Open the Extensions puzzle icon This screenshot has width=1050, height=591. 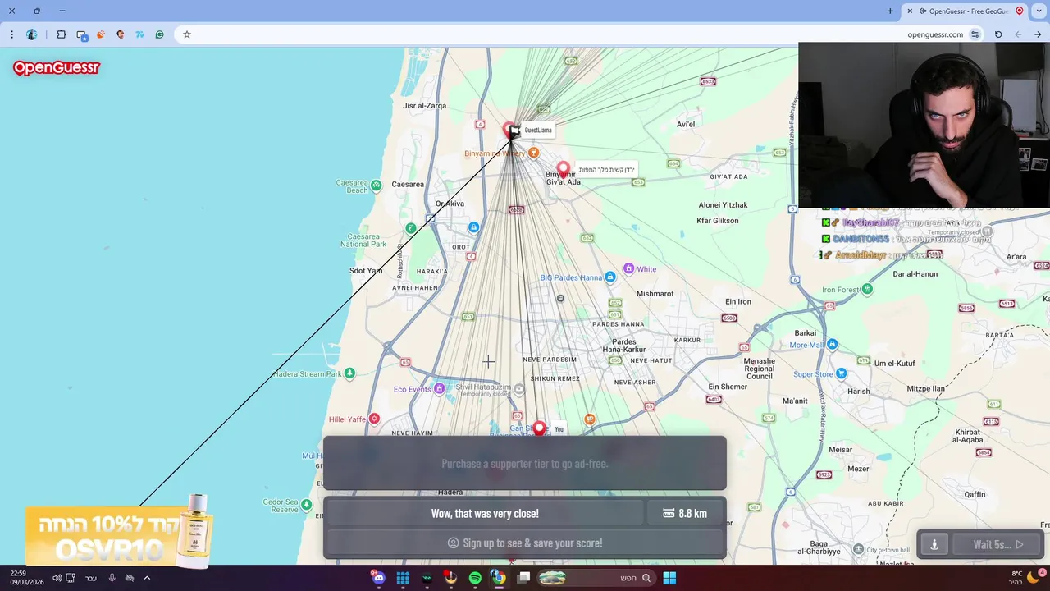click(x=62, y=34)
